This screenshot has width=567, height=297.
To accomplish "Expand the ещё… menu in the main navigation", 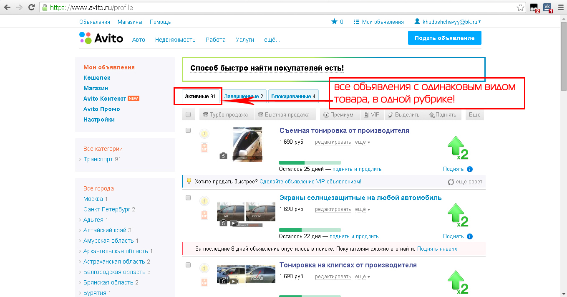I will coord(272,40).
